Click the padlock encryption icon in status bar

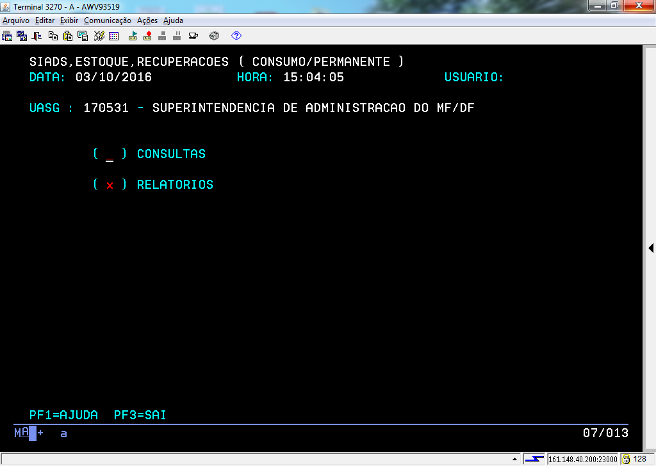pos(627,459)
